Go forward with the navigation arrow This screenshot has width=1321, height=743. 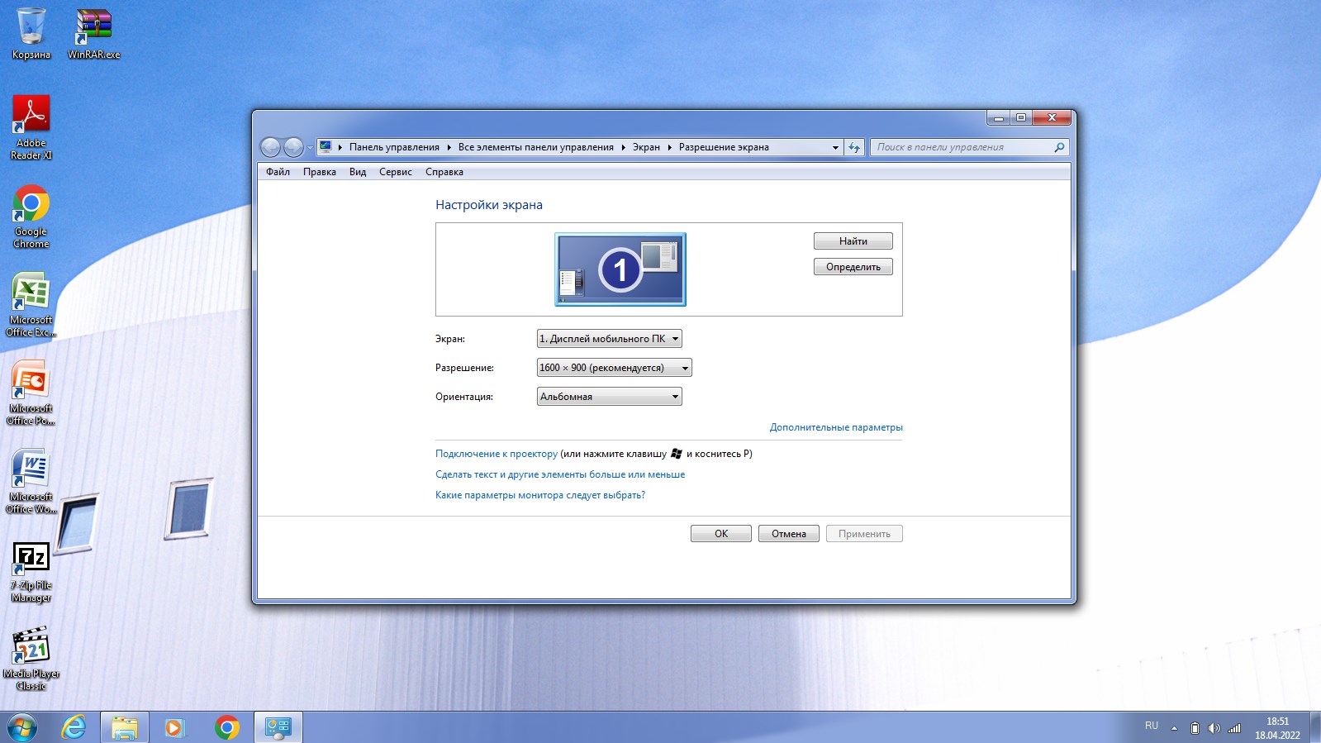[x=293, y=147]
